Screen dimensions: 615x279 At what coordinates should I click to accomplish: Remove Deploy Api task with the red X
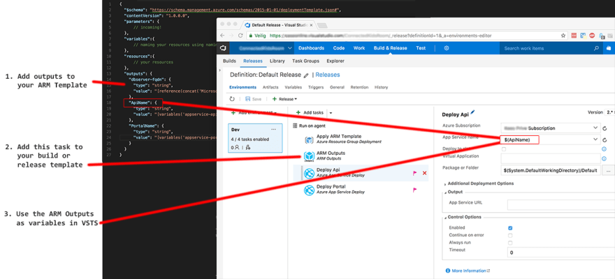click(424, 173)
